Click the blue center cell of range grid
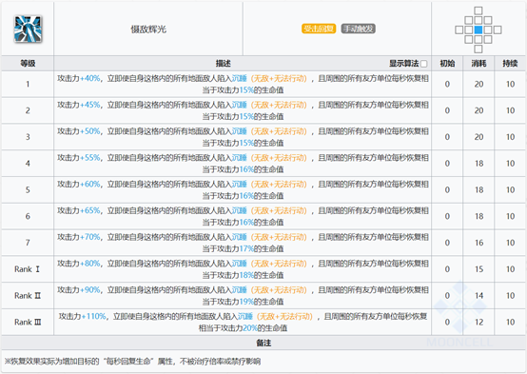Screen dimensions: 527x374 (478, 30)
